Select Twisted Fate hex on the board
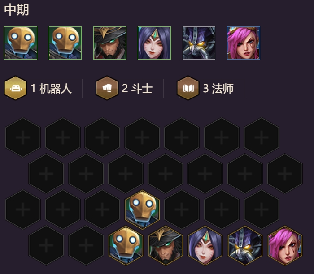 (x=166, y=245)
